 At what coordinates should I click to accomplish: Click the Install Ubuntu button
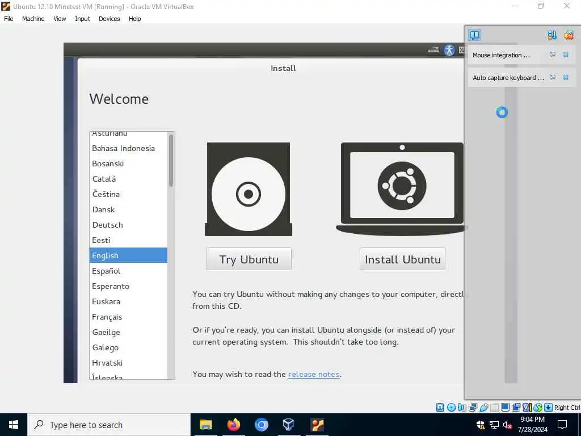402,259
